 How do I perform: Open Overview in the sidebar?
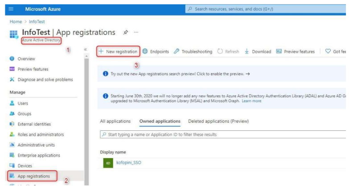point(26,59)
